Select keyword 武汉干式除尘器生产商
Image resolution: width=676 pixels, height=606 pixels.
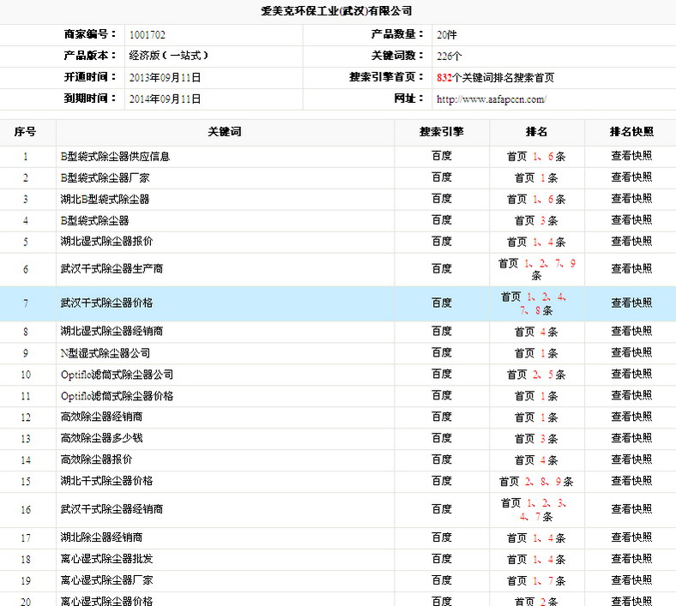112,269
